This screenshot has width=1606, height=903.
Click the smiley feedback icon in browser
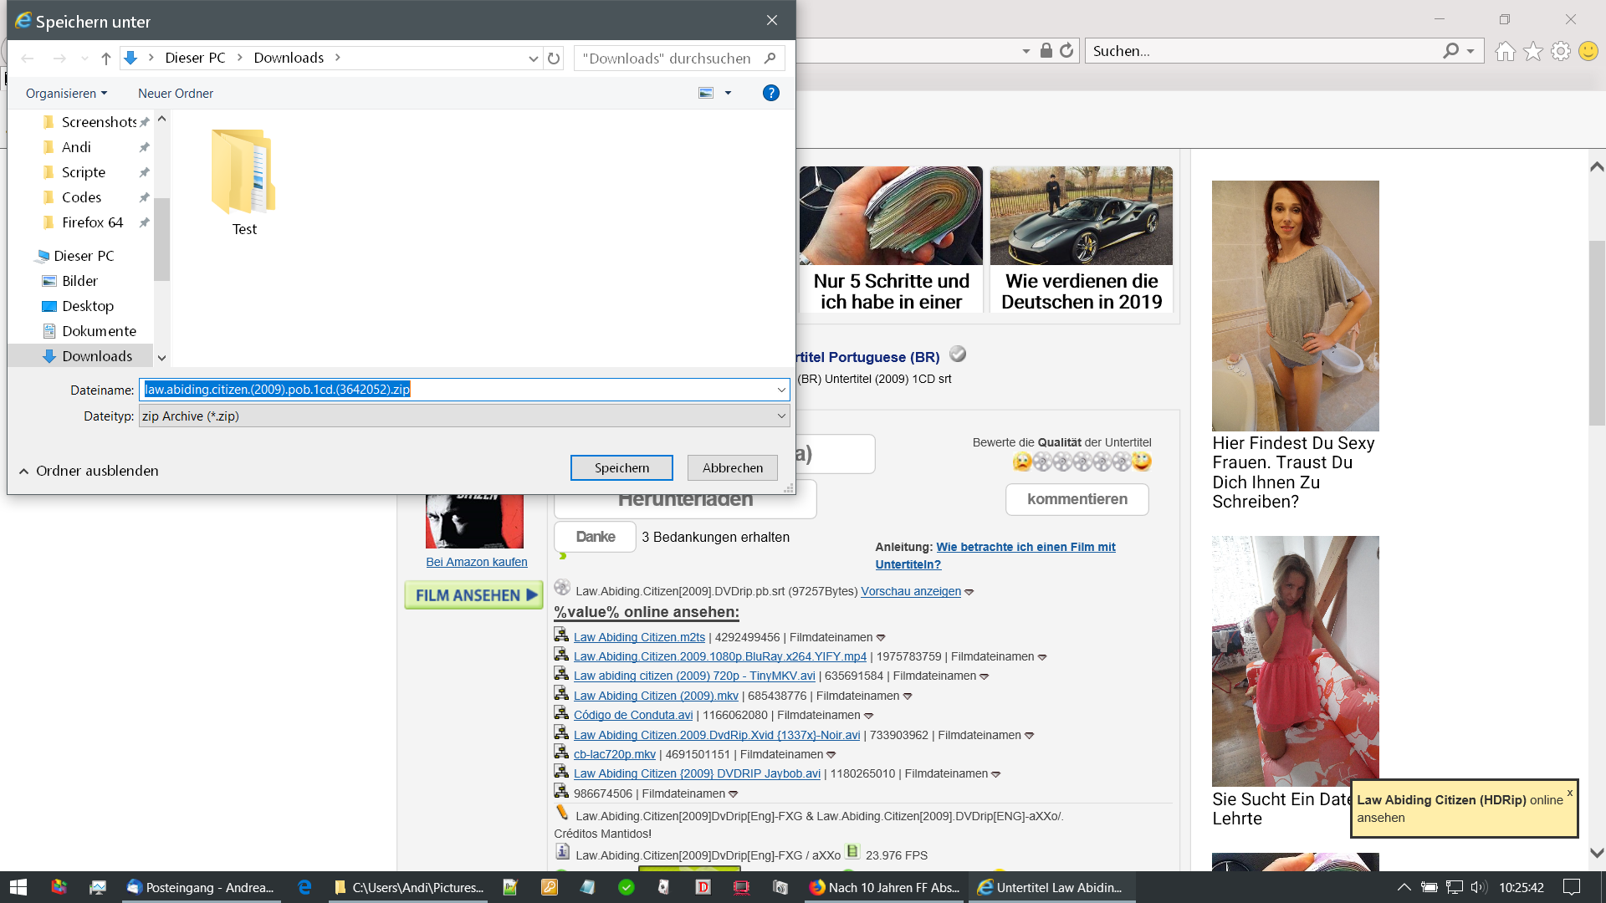pos(1588,52)
